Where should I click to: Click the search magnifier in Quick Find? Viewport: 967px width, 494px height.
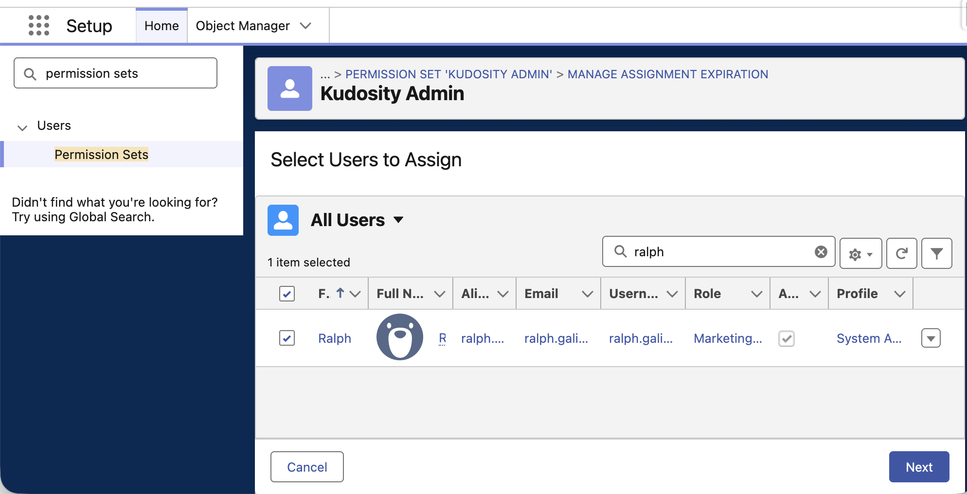(30, 73)
